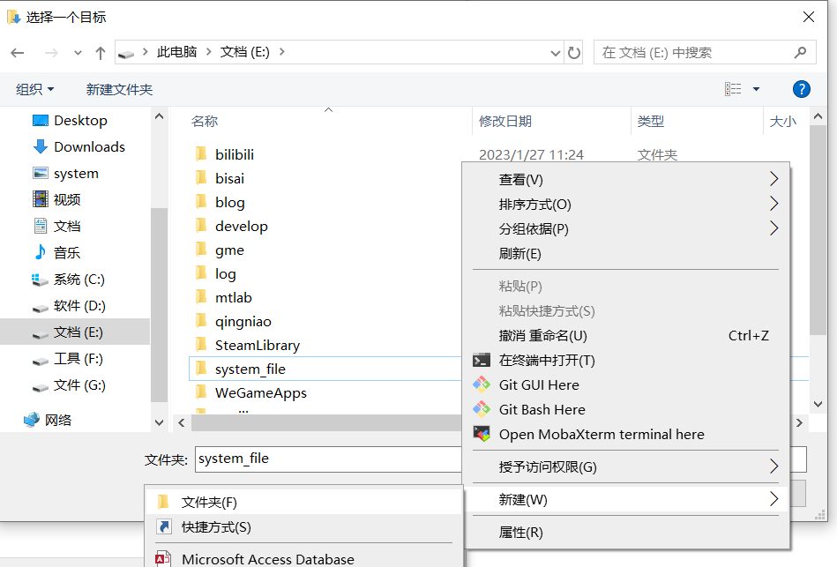Click the Git Bash Here icon

pyautogui.click(x=482, y=409)
